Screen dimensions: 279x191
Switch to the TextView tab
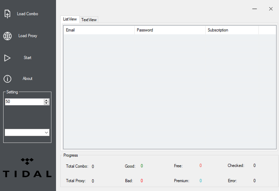(89, 20)
